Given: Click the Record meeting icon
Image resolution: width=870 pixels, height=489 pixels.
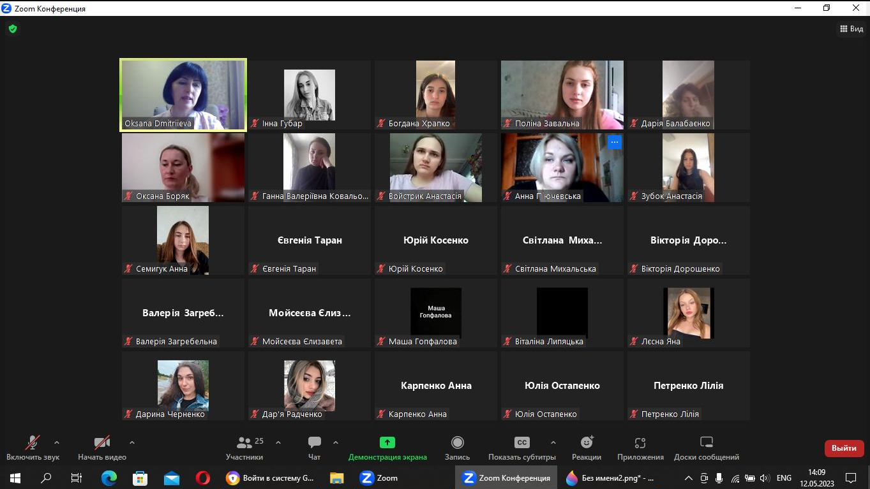Looking at the screenshot, I should pyautogui.click(x=457, y=443).
